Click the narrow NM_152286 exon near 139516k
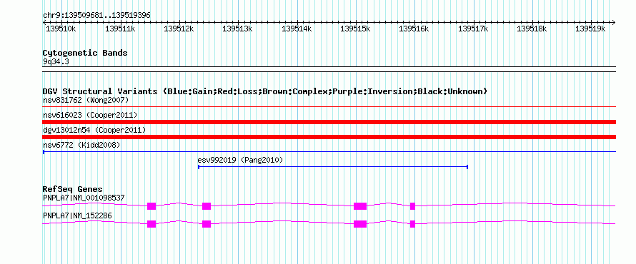Screen dimensions: 636x264 tap(412, 224)
